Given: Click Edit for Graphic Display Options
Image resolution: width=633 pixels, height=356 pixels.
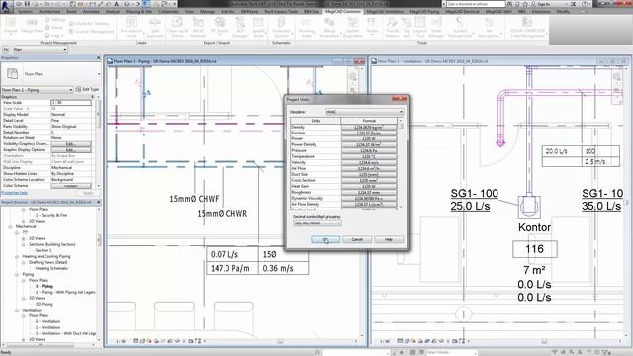Looking at the screenshot, I should 71,150.
